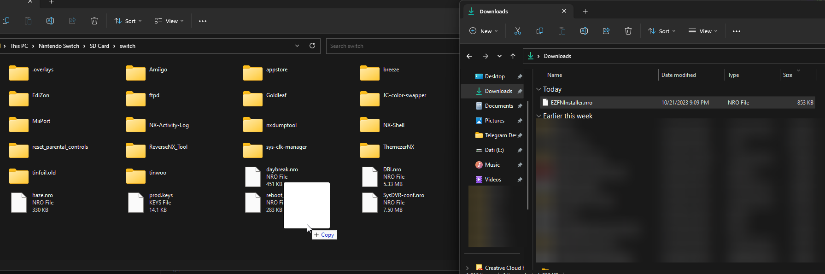
Task: Click the back navigation arrow
Action: pos(469,56)
